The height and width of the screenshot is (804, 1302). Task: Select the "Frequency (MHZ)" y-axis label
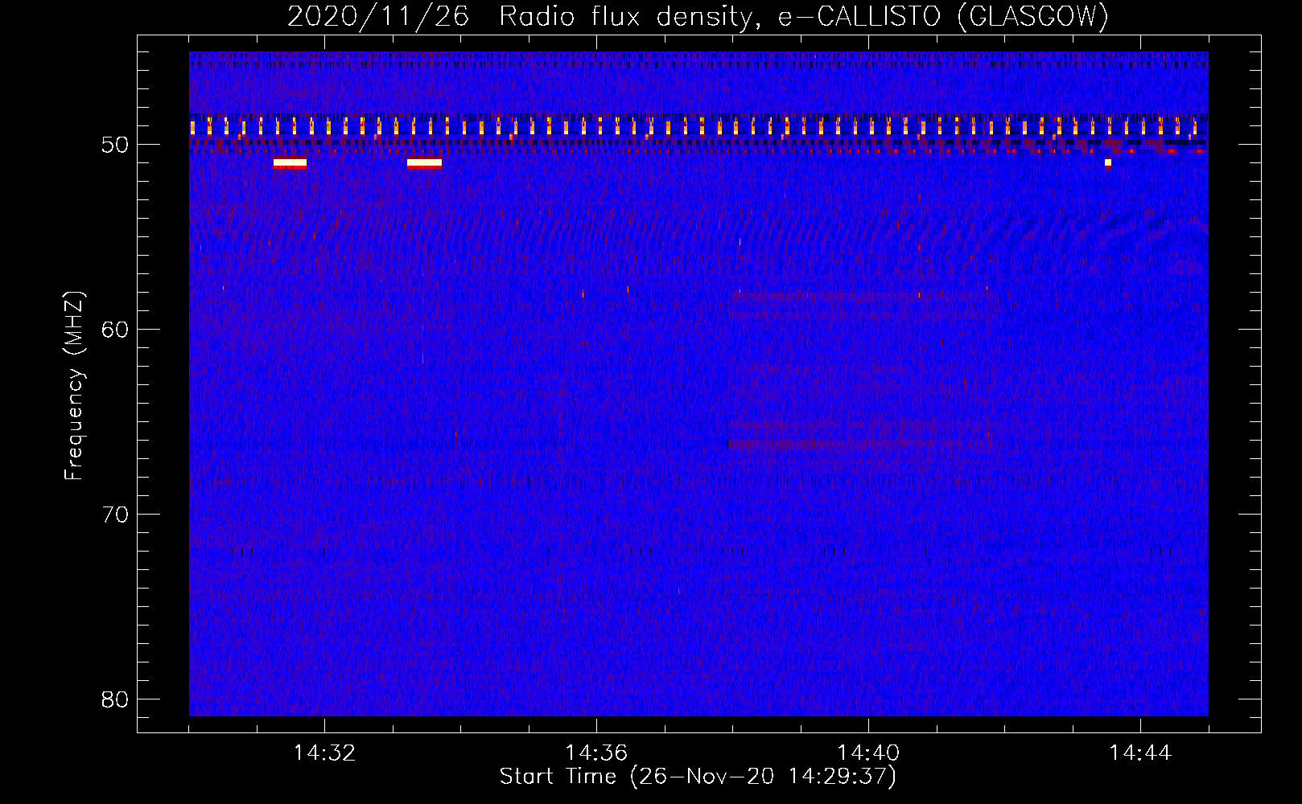tap(74, 386)
